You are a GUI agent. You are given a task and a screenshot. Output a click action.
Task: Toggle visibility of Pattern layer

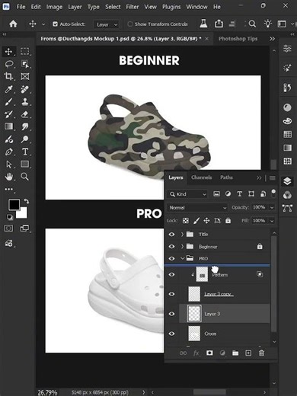171,274
